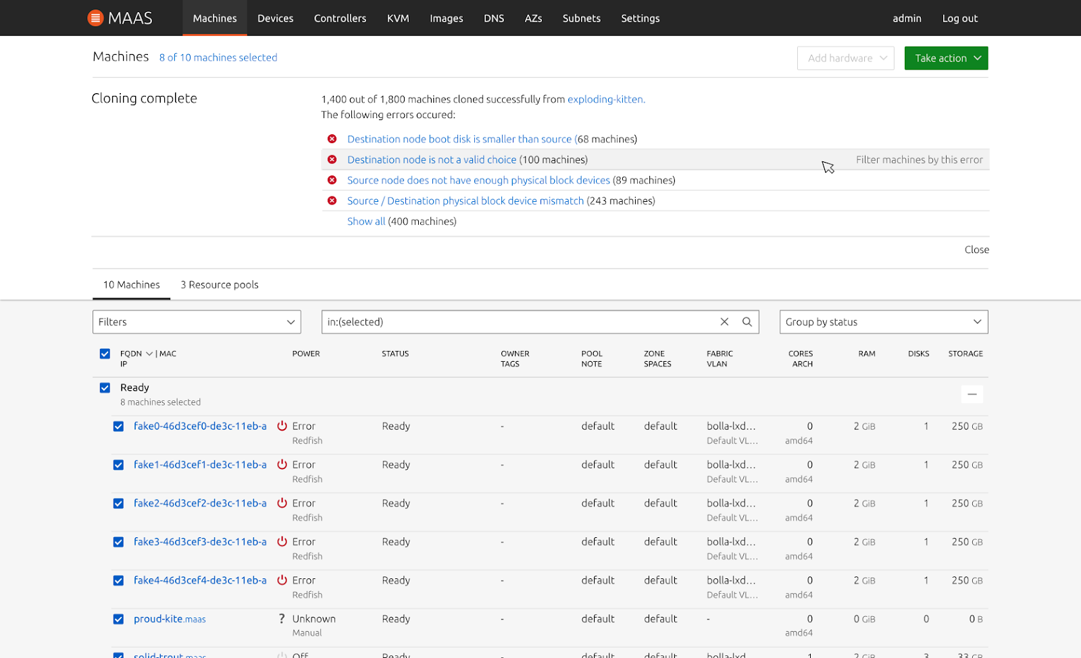Click the red power icon for fake3

(282, 542)
